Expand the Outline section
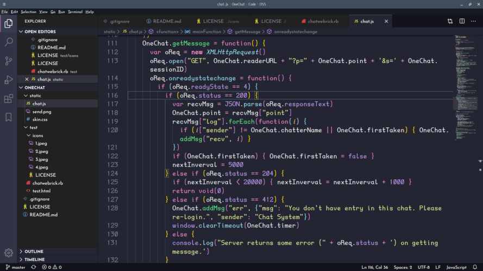Viewport: 483px width, 271px height. 58,251
